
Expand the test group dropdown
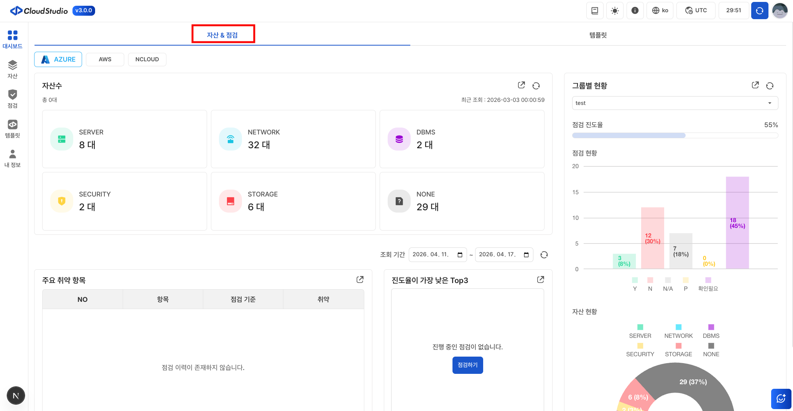675,103
